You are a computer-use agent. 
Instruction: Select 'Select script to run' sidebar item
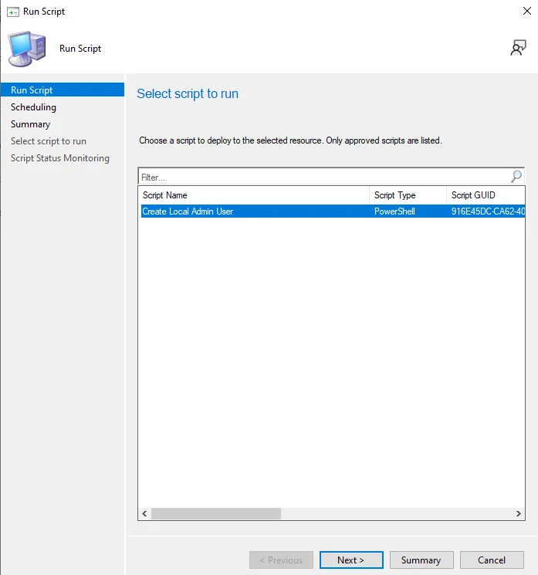click(x=49, y=141)
